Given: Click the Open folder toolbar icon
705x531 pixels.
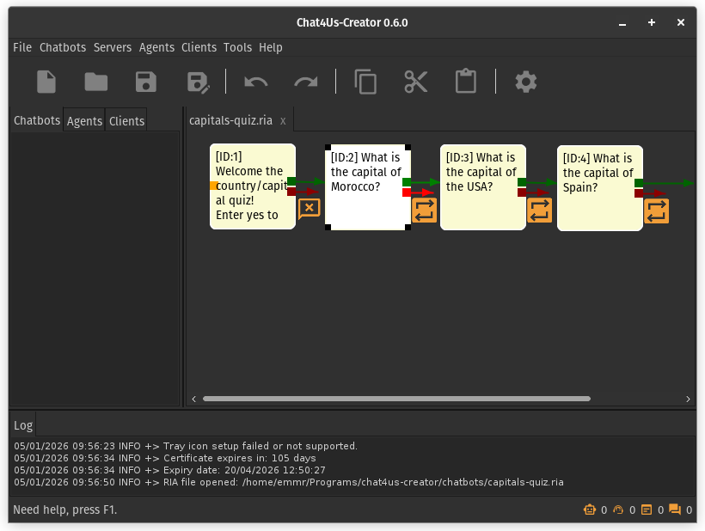Looking at the screenshot, I should coord(95,82).
